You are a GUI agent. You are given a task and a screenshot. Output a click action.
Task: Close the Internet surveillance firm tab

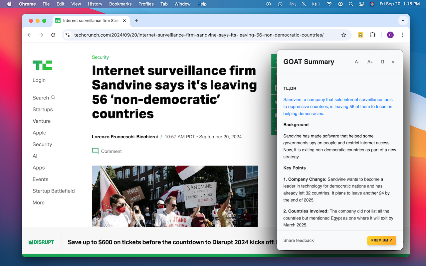pos(124,21)
